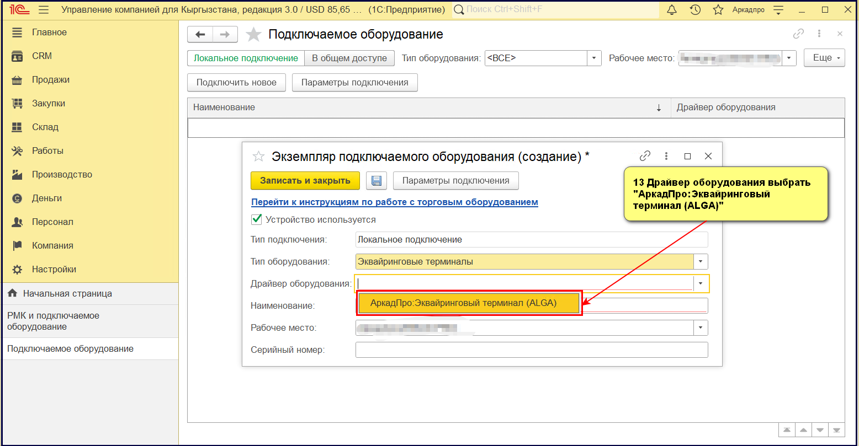Move down one page arrow icon
859x446 pixels.
tap(820, 430)
